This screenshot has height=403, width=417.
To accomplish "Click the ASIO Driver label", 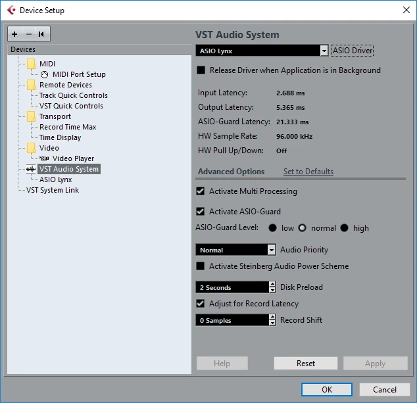I will (x=352, y=50).
